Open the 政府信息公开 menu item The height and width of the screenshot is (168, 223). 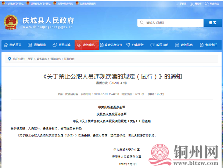114,45
